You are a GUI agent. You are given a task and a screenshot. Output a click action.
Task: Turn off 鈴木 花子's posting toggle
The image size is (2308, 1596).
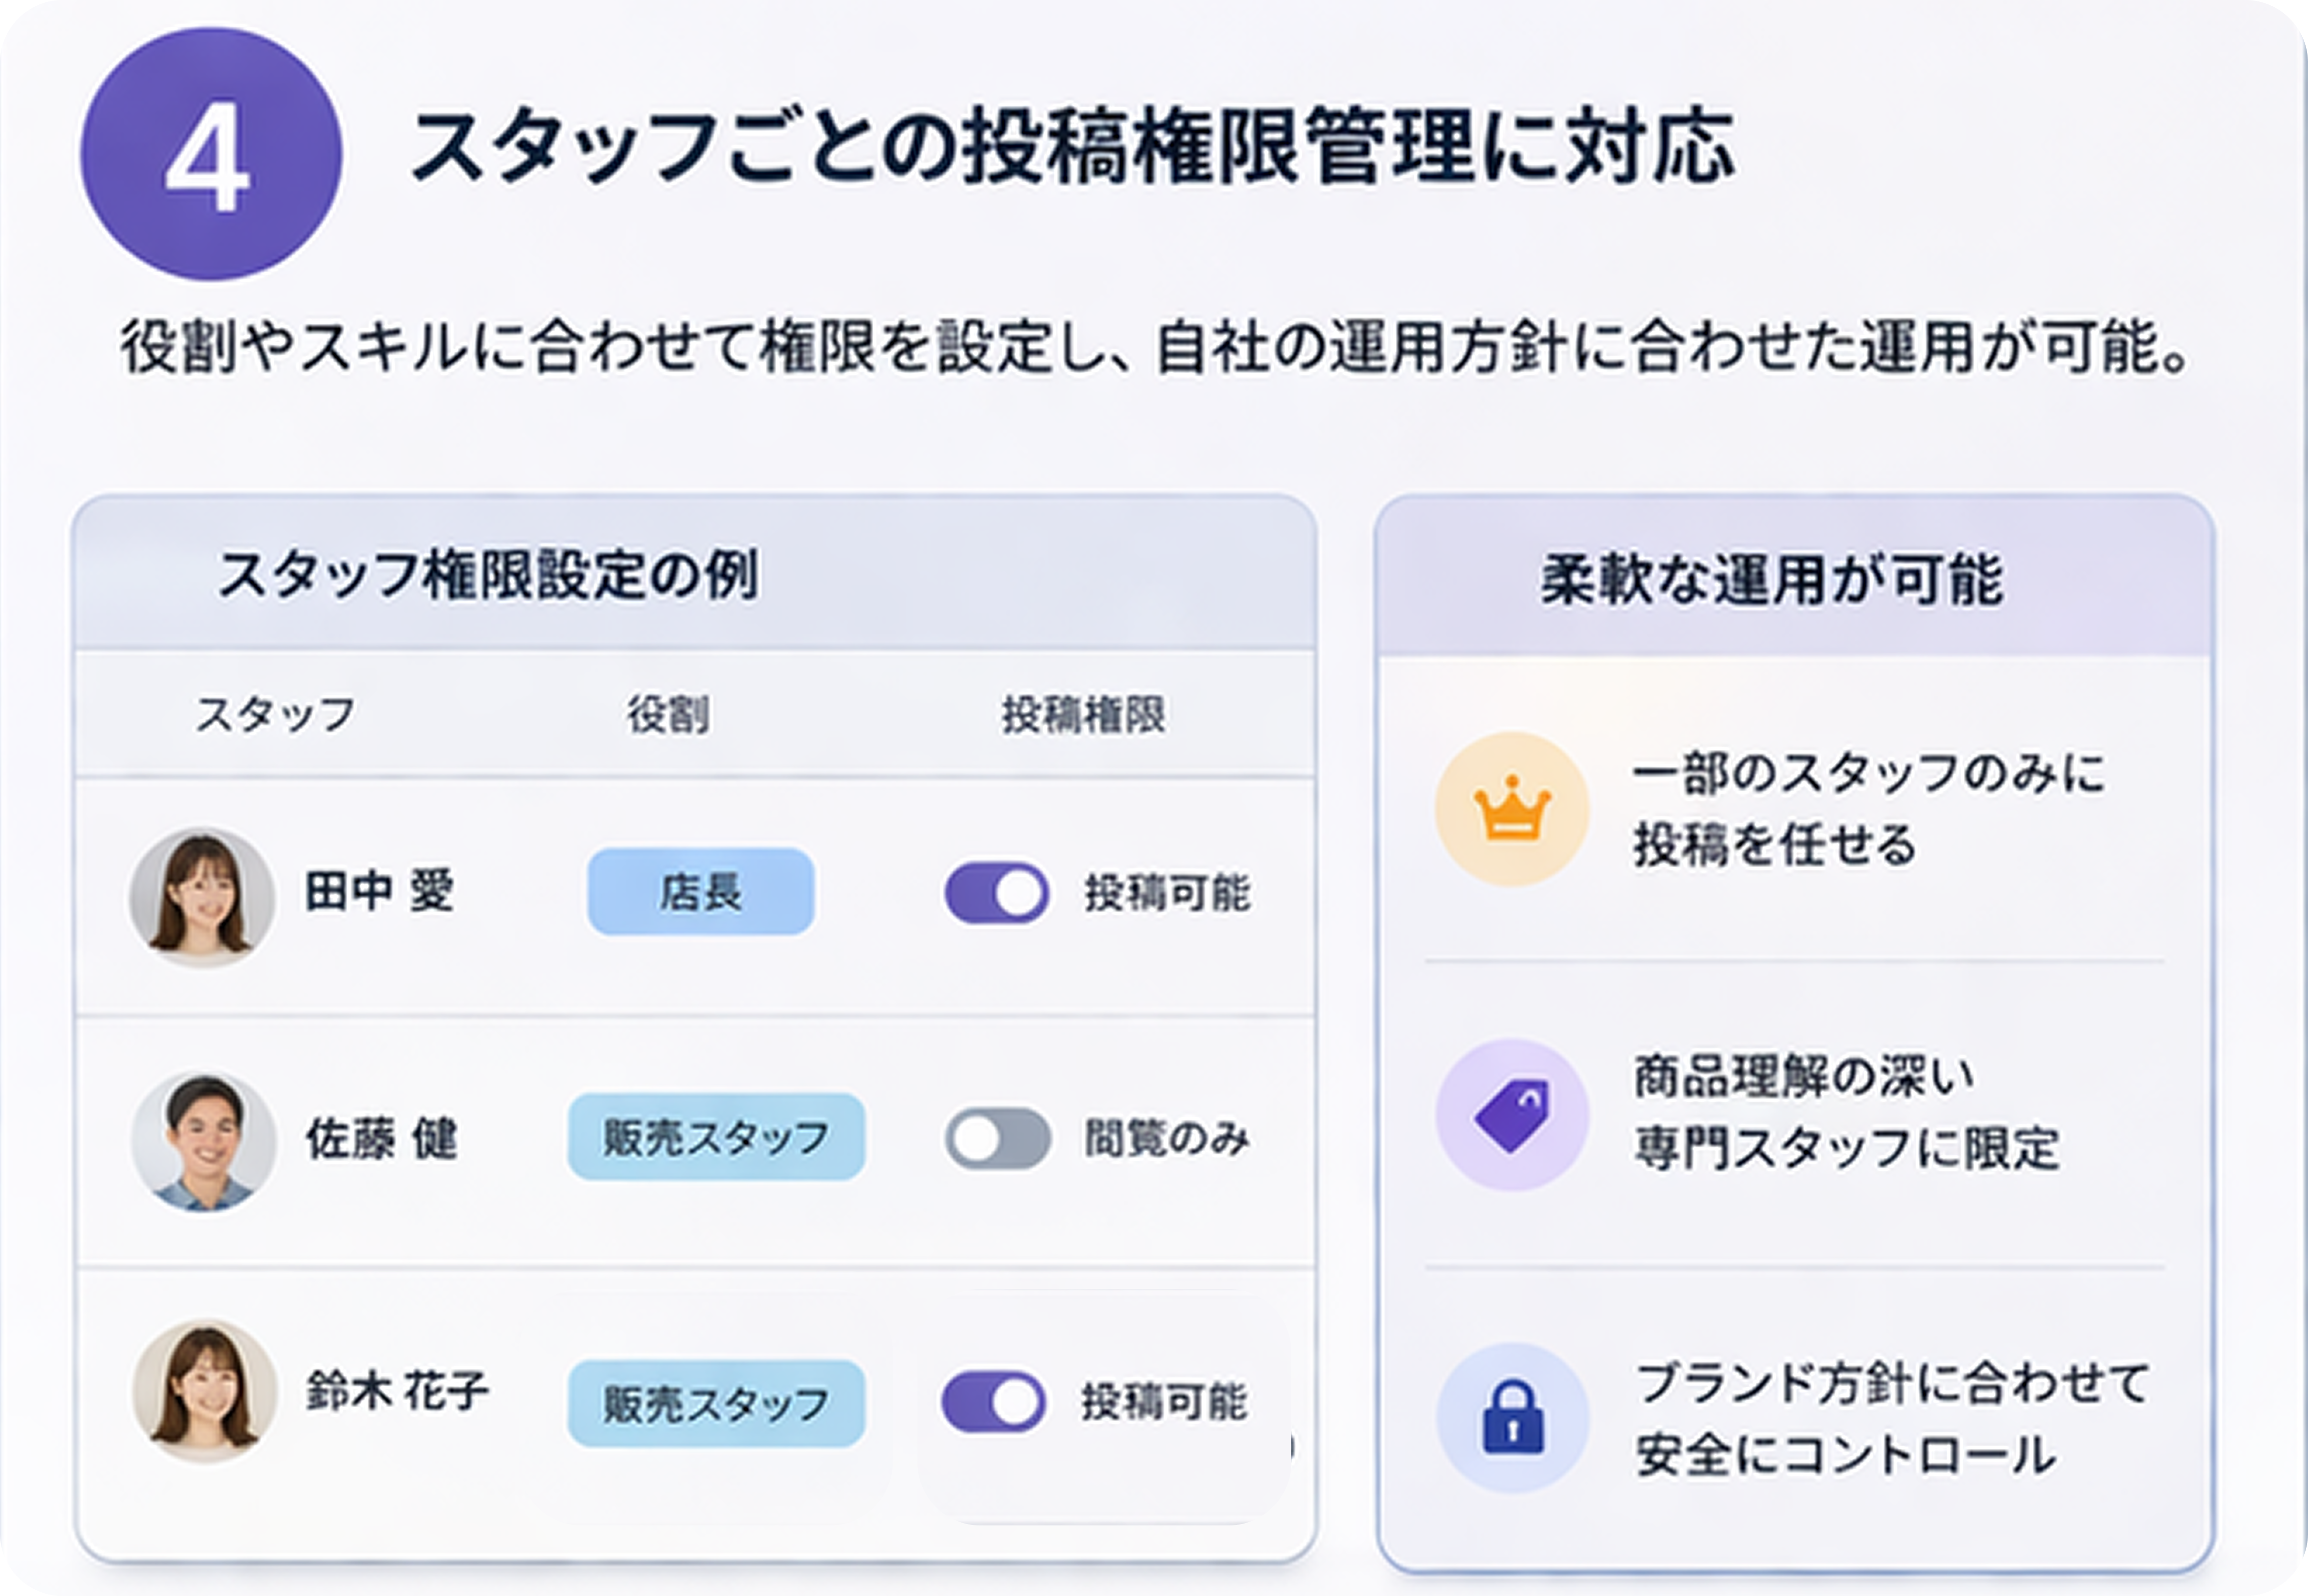point(993,1402)
